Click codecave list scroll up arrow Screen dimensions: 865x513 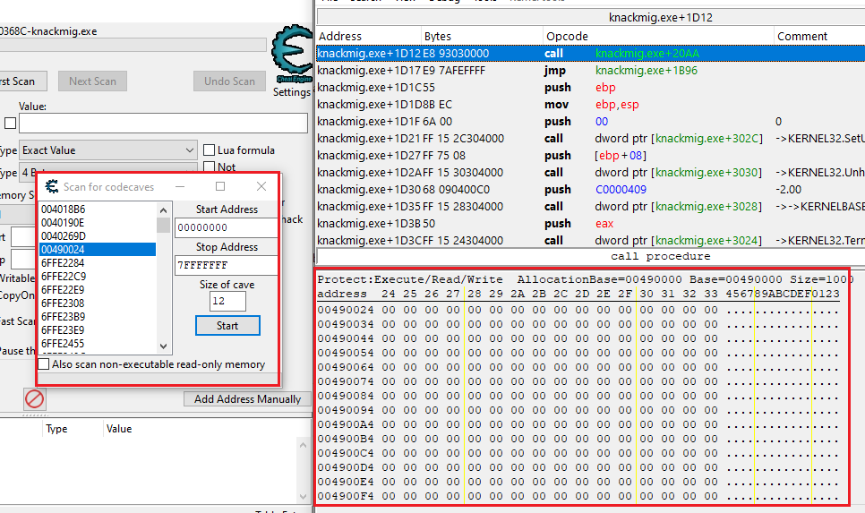coord(163,210)
